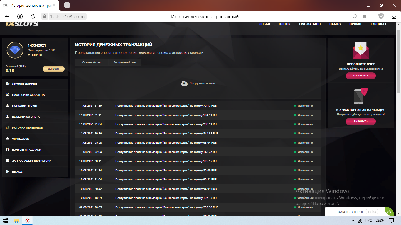Click the browser back arrow
401x225 pixels.
(7, 16)
